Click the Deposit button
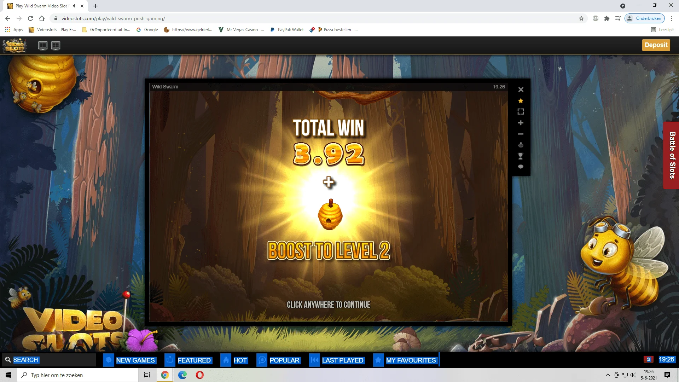Viewport: 679px width, 382px height. tap(656, 45)
